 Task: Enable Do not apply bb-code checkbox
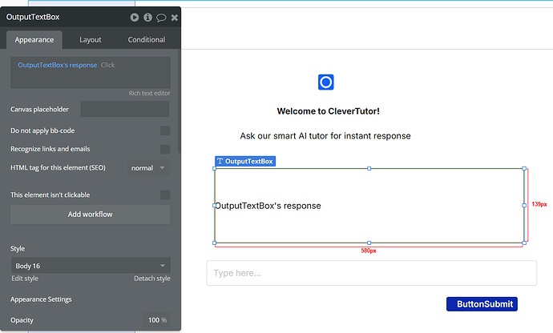click(x=165, y=130)
